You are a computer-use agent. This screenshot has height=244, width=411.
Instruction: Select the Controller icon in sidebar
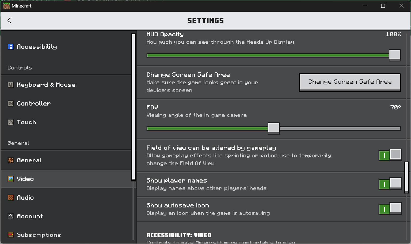(11, 103)
